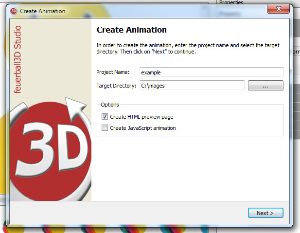Click the Properties panel title in background window
This screenshot has width=300, height=233.
tap(231, 2)
